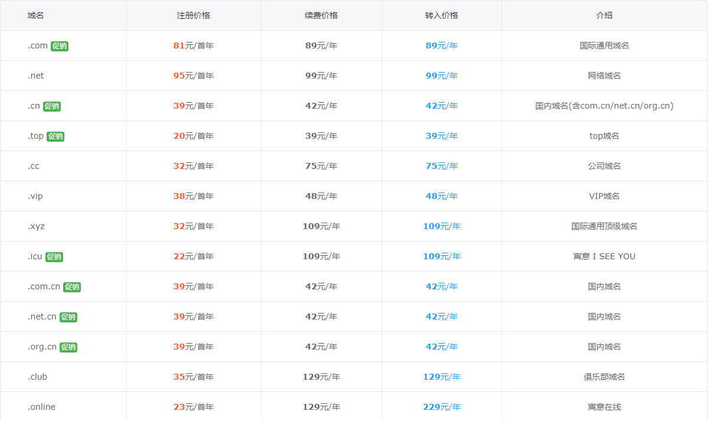Click the 寓意在线 description
Image resolution: width=708 pixels, height=421 pixels.
point(604,407)
